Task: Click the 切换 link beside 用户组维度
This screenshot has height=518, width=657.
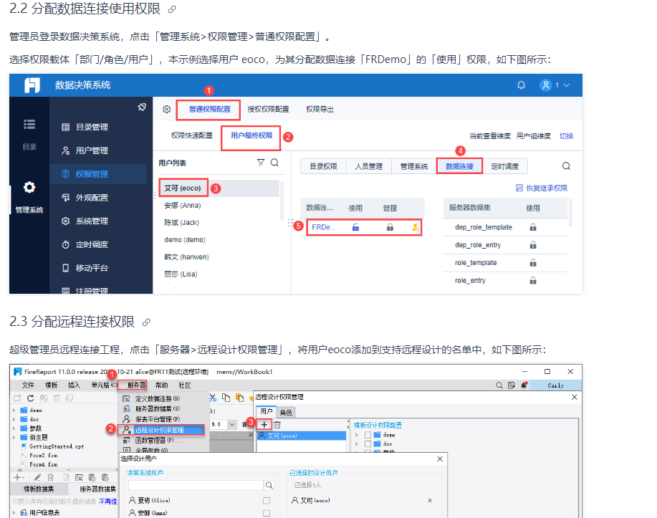Action: click(x=567, y=136)
